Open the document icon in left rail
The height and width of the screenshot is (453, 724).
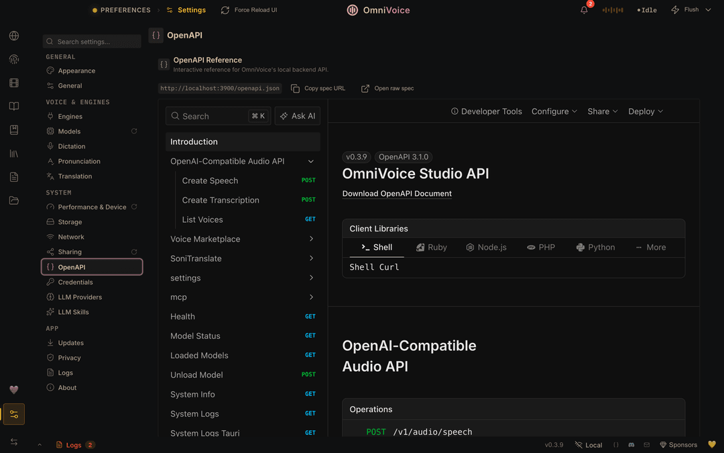(x=14, y=177)
